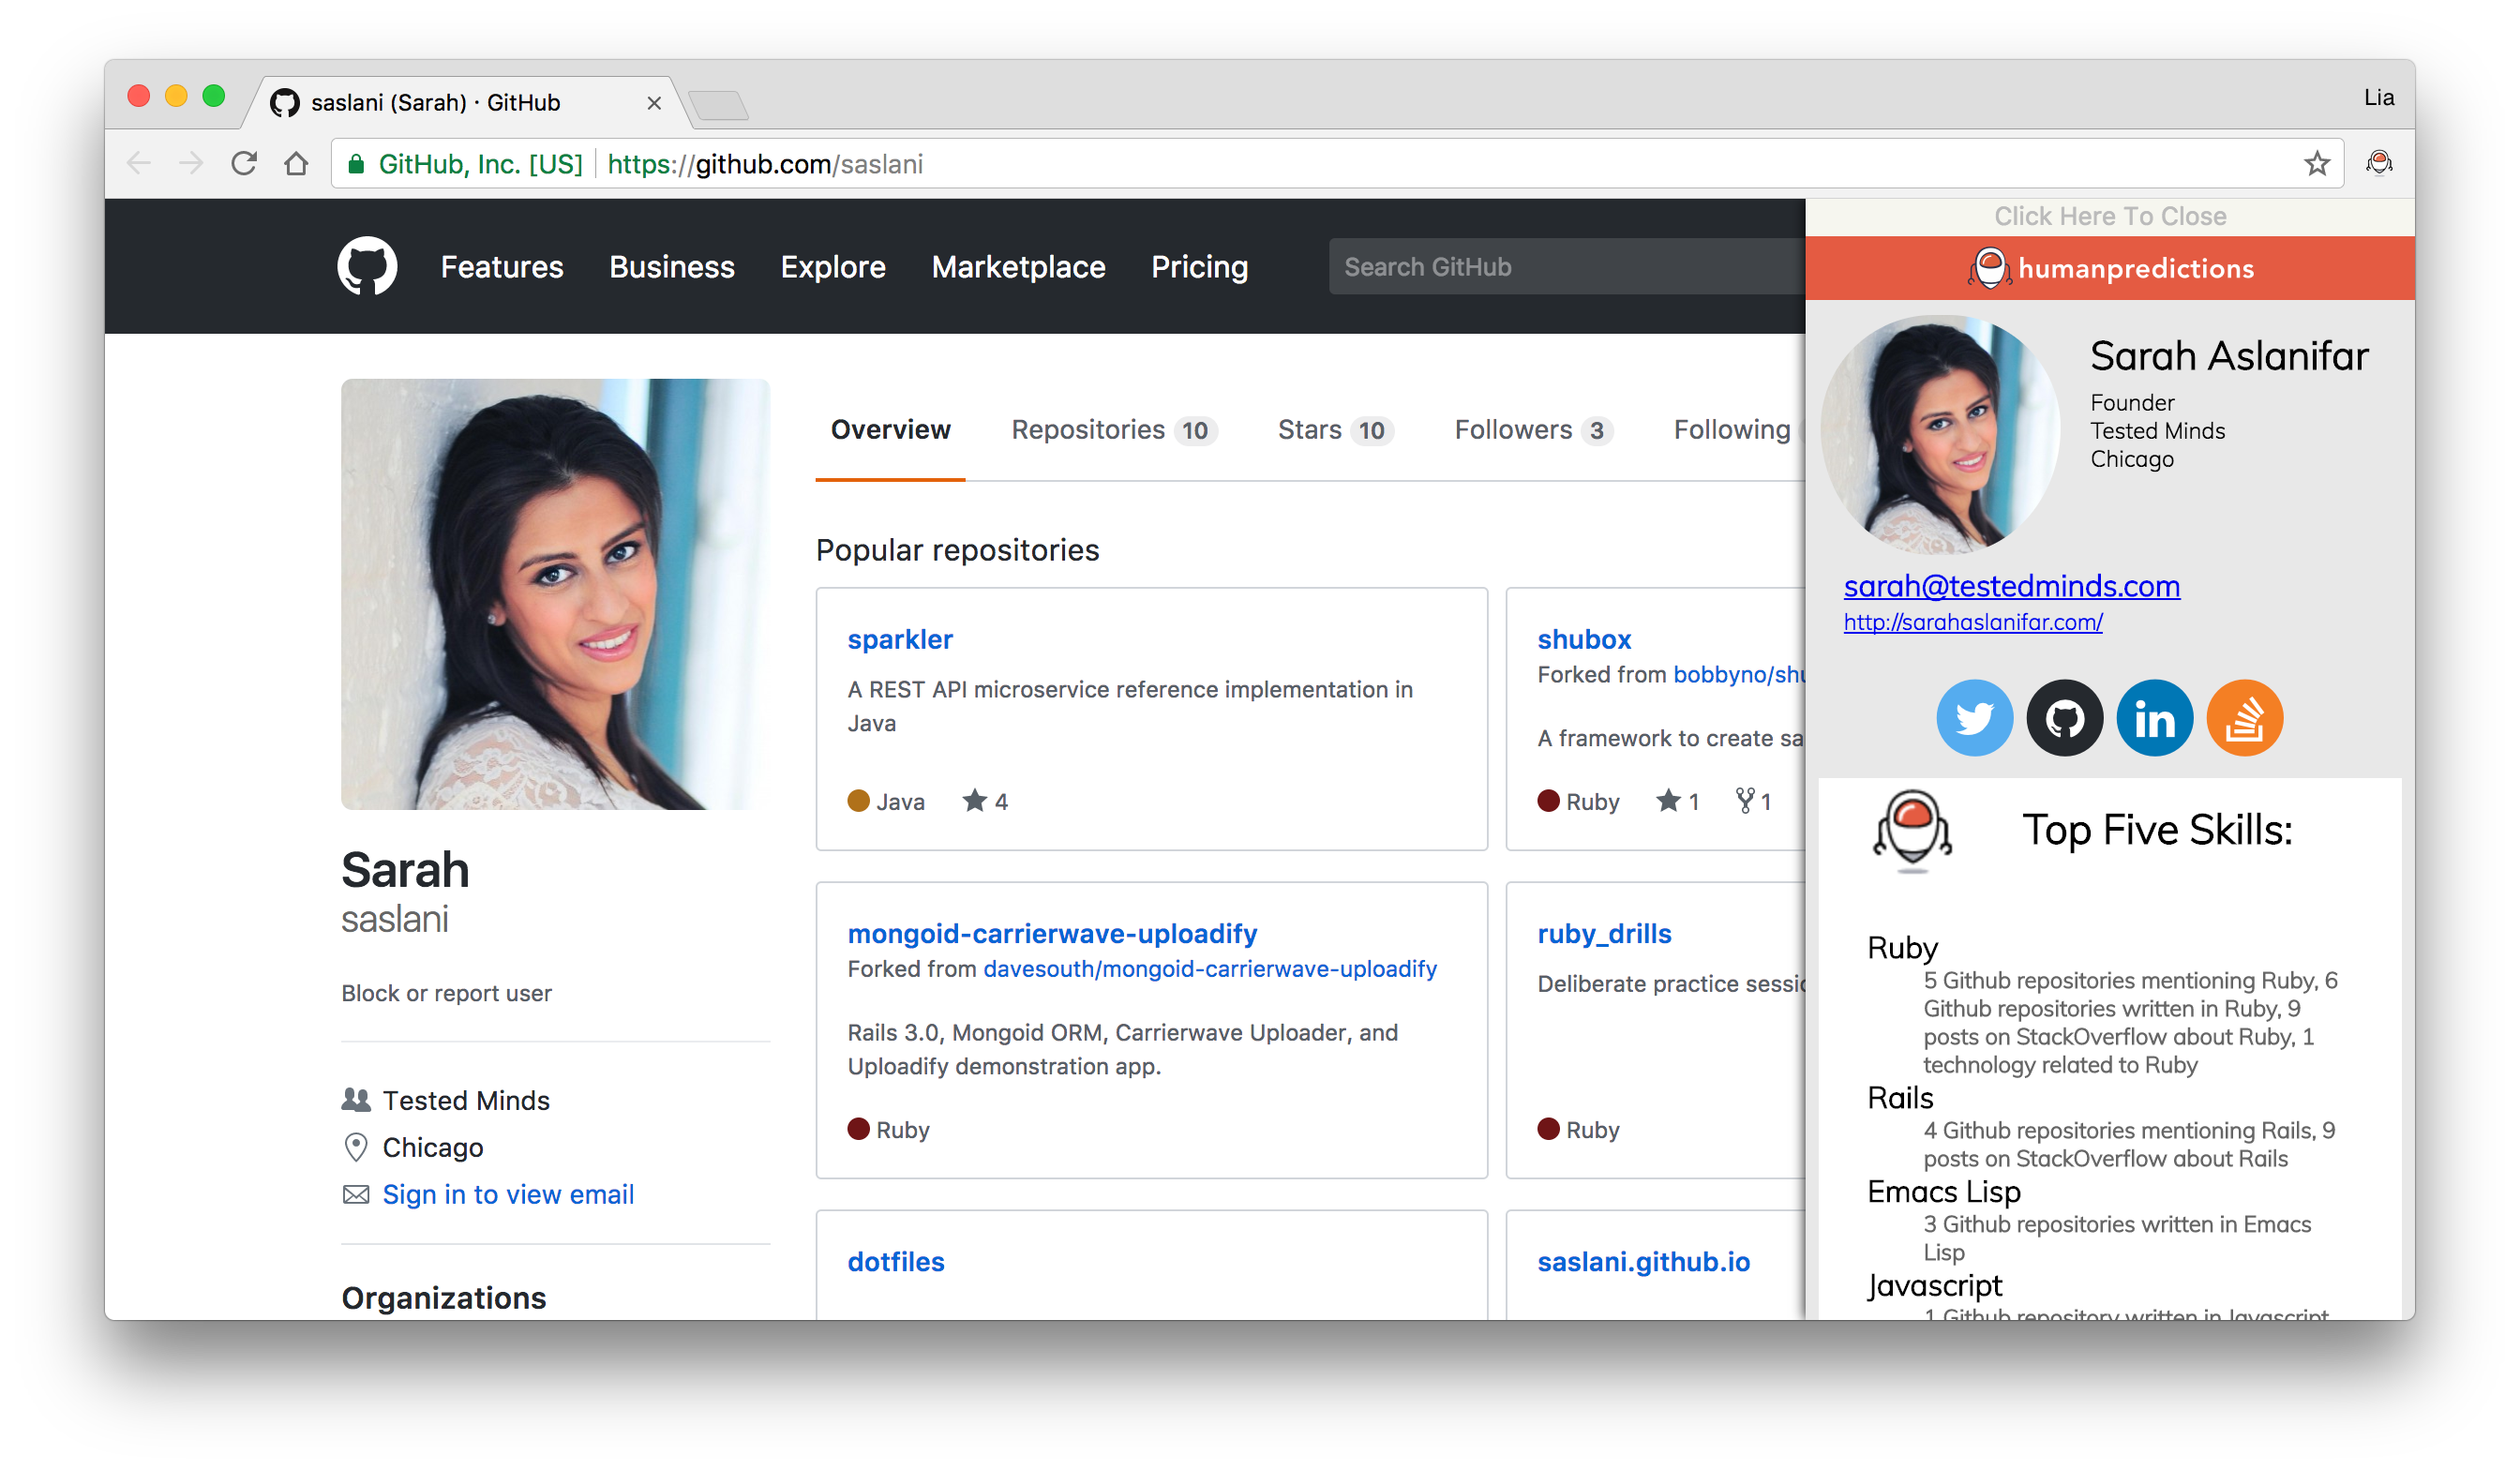Switch to the Following tab
The image size is (2520, 1470).
1732,430
